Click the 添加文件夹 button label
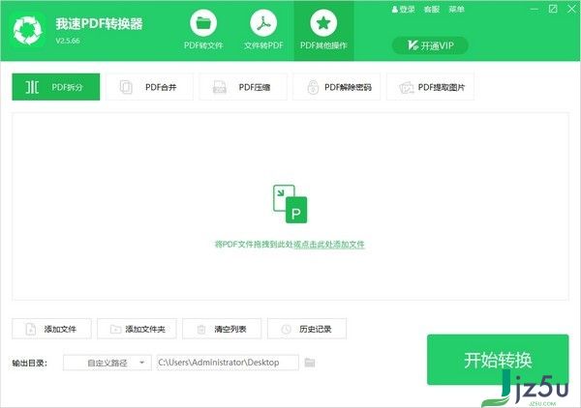This screenshot has width=581, height=408. [145, 329]
